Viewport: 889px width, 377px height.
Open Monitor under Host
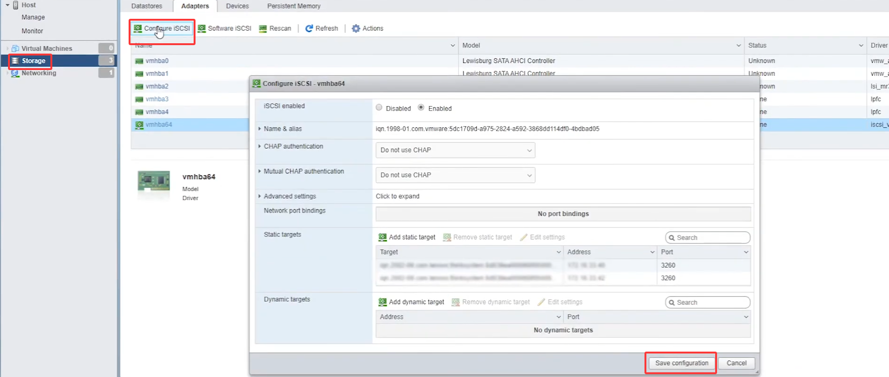click(32, 31)
